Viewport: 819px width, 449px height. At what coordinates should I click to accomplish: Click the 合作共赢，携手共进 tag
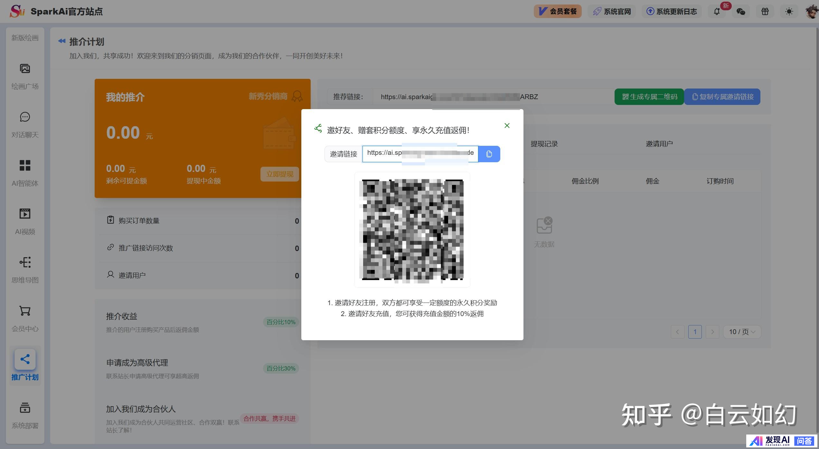pyautogui.click(x=269, y=419)
